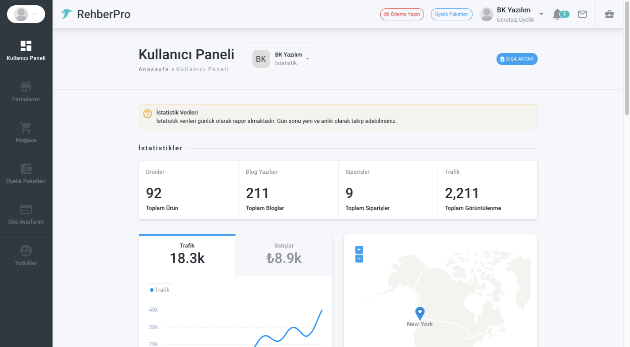Click the Ödeme Yapın button
630x347 pixels.
point(402,14)
